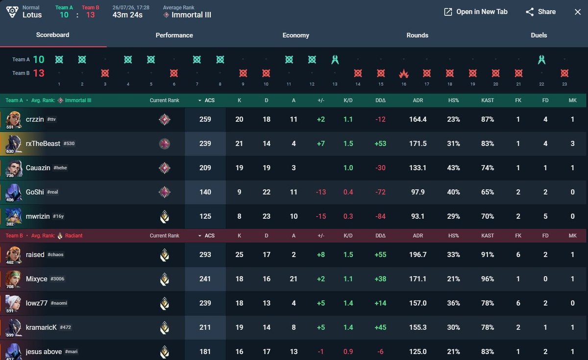Screen dimensions: 588x360
Task: Click round 22 defuse icon for Team A
Action: [x=541, y=60]
